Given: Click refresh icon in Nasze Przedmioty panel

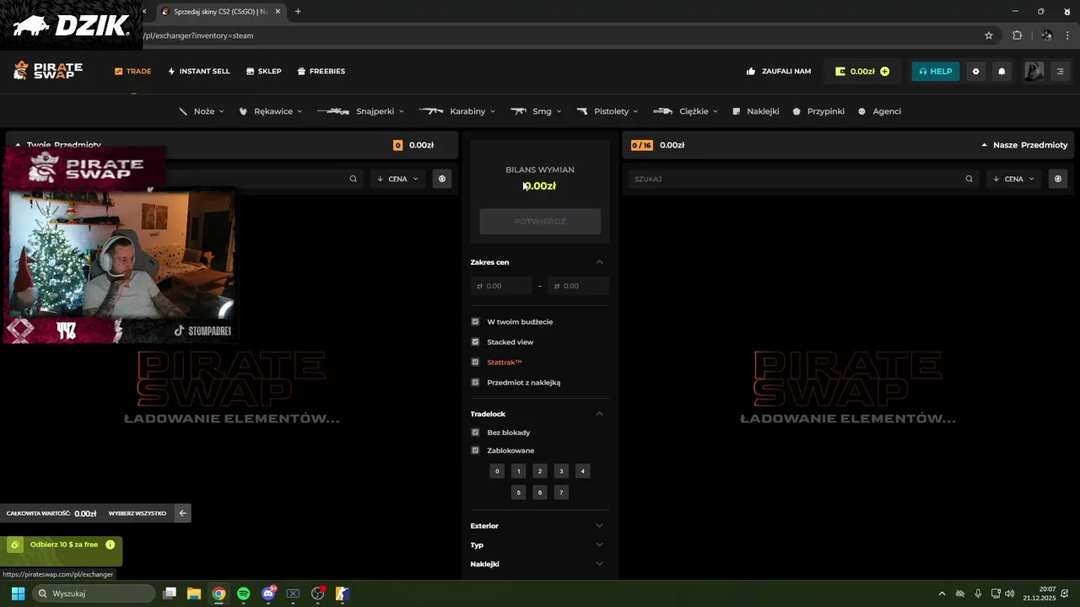Looking at the screenshot, I should tap(1057, 179).
